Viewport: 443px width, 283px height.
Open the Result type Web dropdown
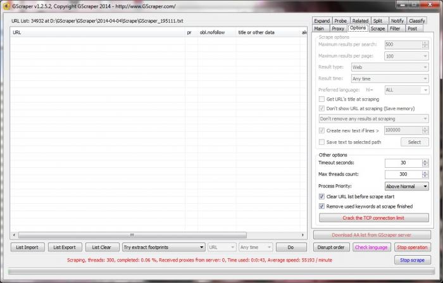390,67
